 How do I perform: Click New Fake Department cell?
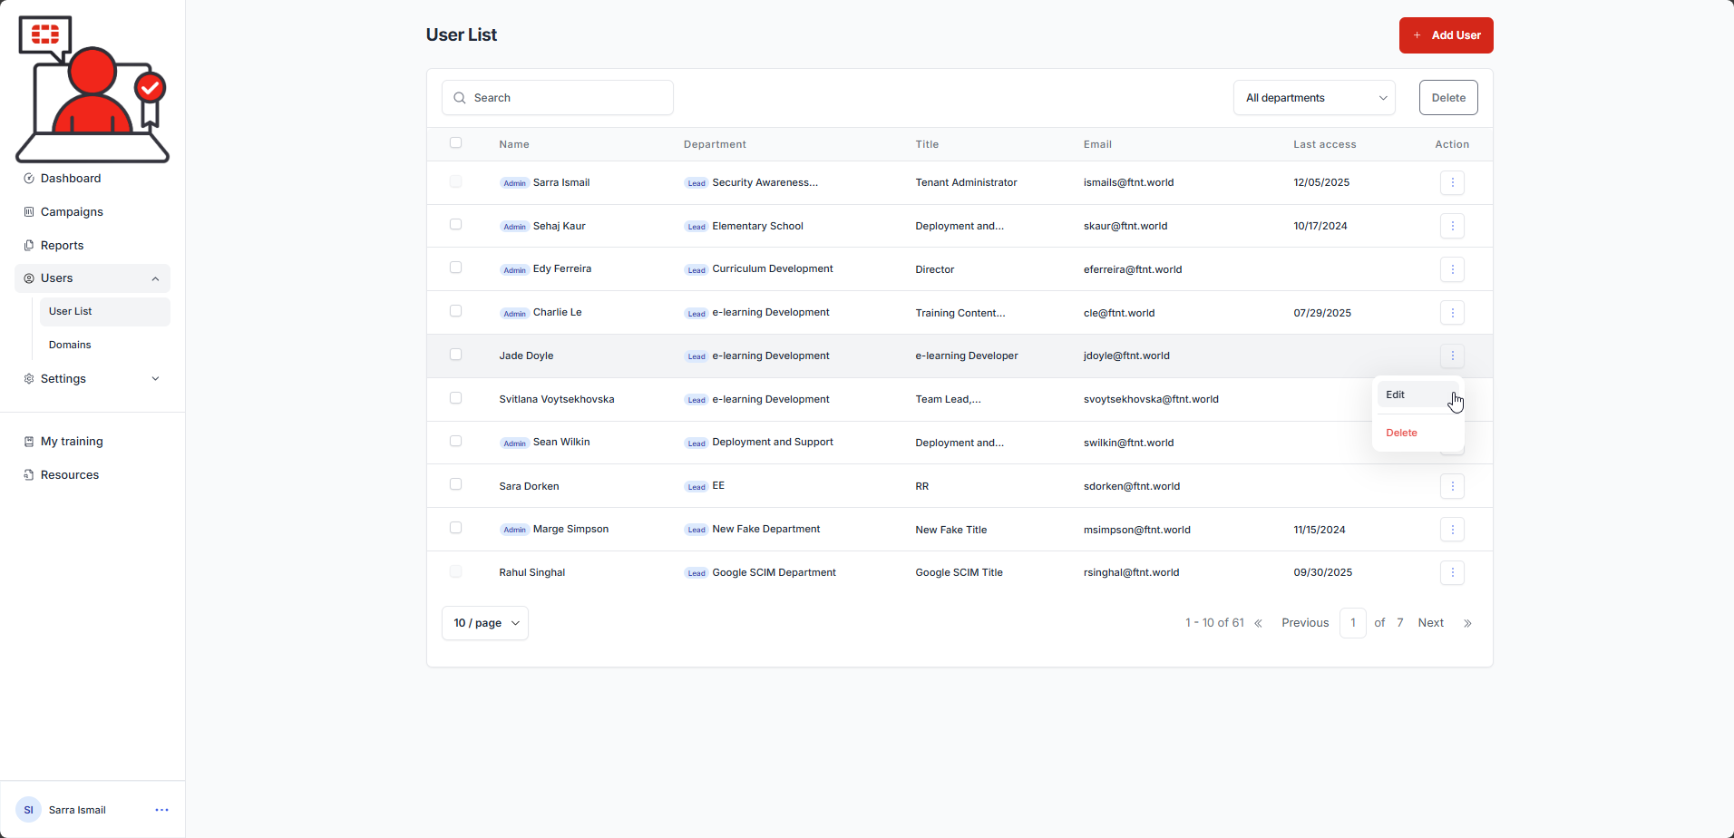(766, 529)
